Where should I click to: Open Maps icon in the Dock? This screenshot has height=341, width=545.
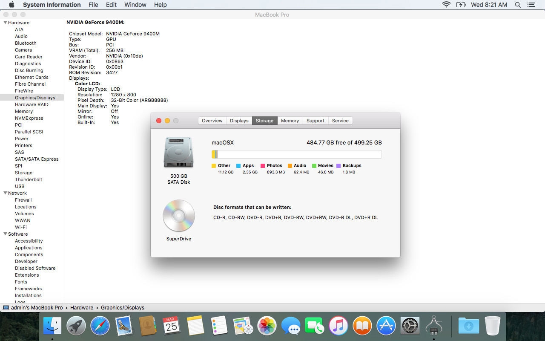[243, 326]
